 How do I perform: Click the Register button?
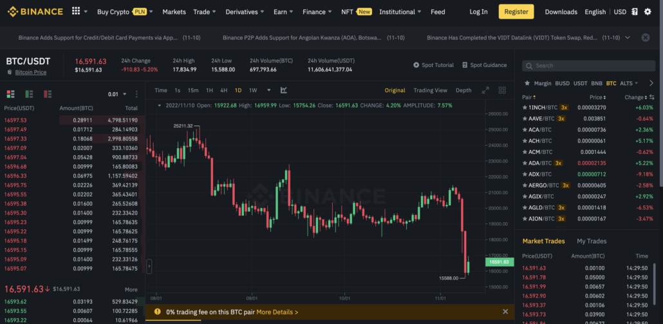tap(516, 12)
